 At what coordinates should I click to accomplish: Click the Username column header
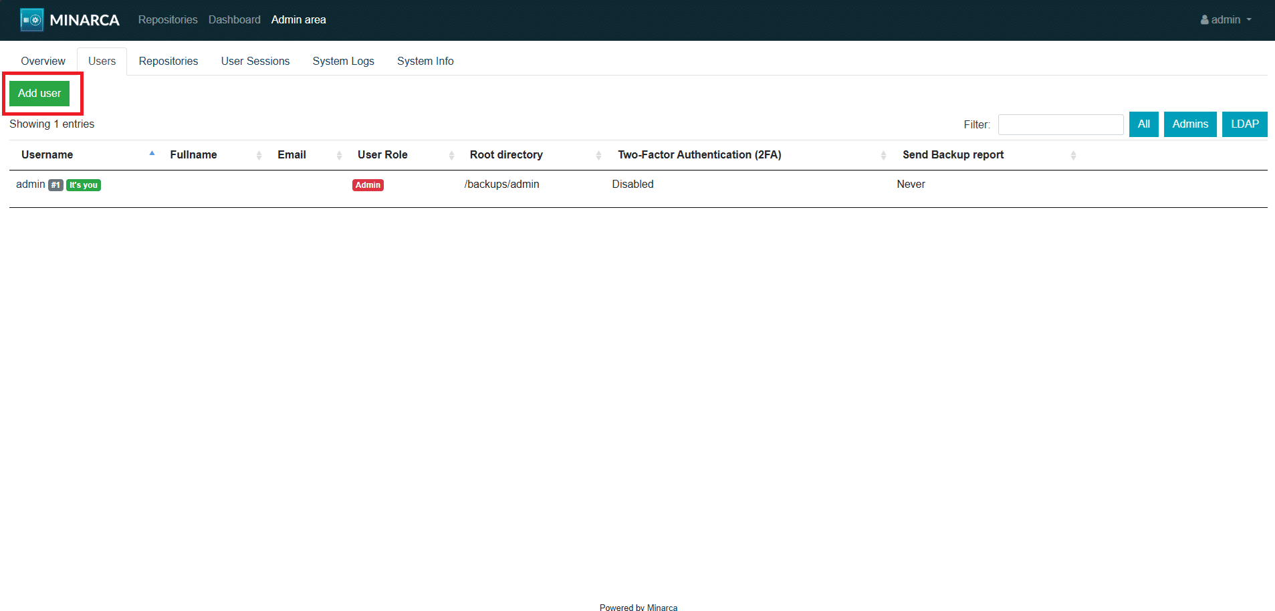[x=47, y=155]
